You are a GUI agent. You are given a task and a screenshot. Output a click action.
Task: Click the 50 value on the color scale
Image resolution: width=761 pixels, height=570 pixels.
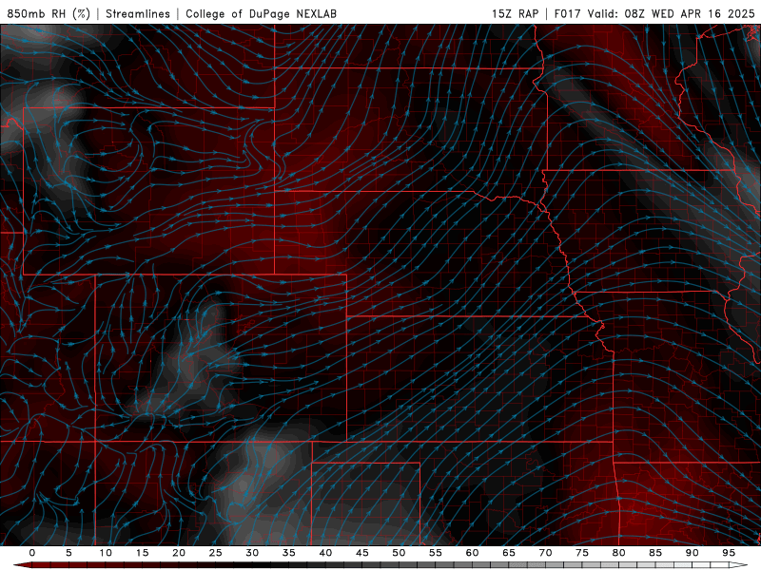point(399,553)
